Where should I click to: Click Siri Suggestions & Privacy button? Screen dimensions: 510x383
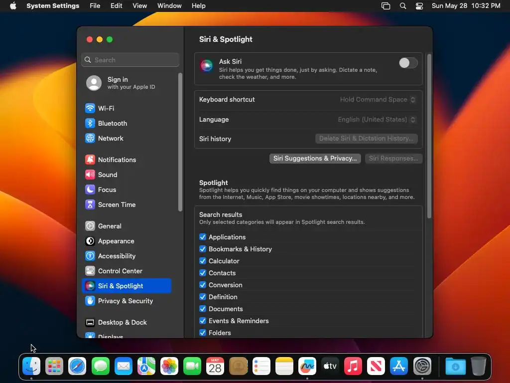(x=315, y=158)
